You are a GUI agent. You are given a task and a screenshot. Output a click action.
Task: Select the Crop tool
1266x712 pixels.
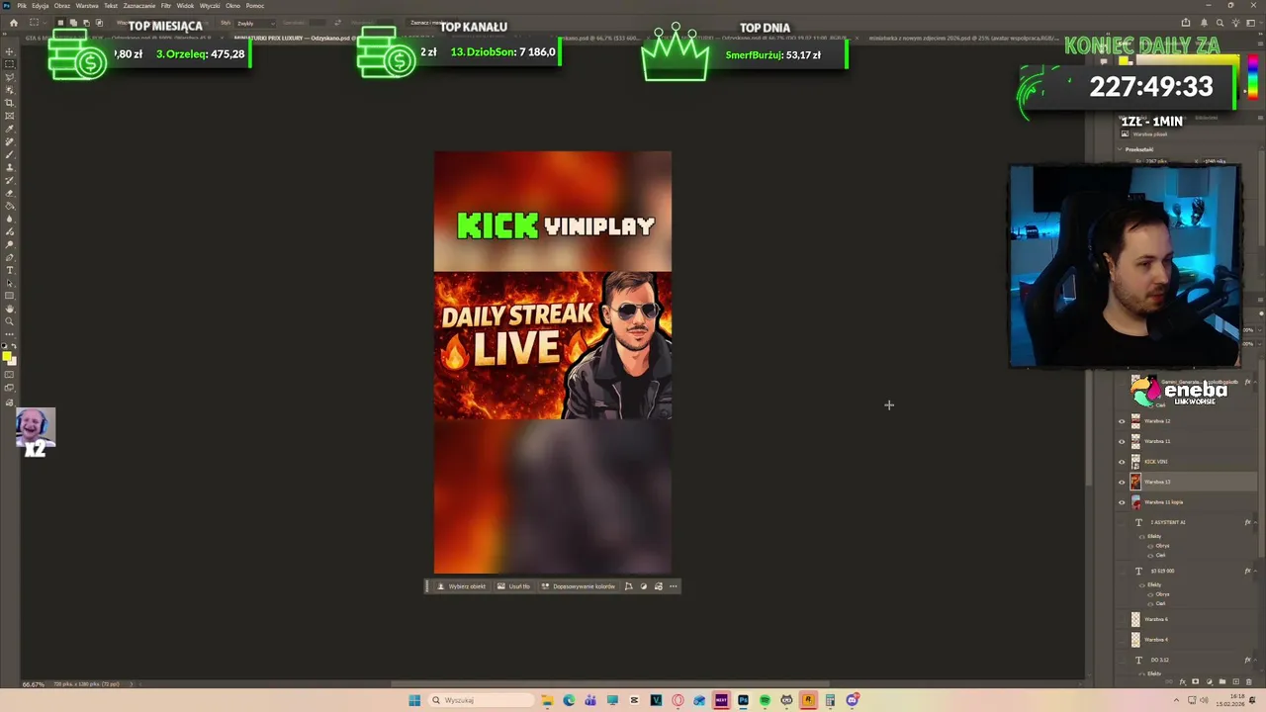point(10,103)
